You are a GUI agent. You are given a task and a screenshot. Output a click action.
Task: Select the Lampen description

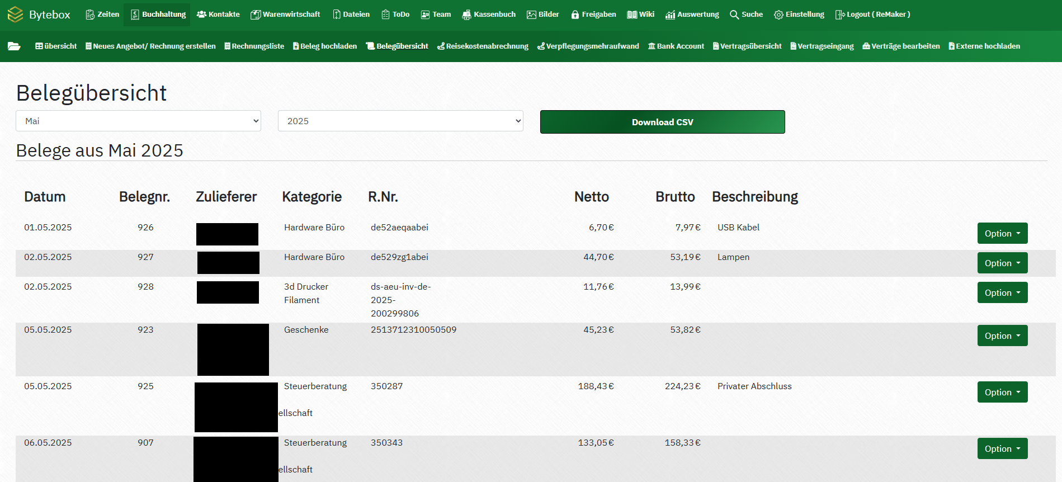[733, 257]
